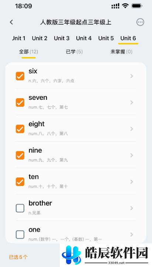Select the 已学 (5) filter tab
This screenshot has height=267, width=152.
point(74,52)
